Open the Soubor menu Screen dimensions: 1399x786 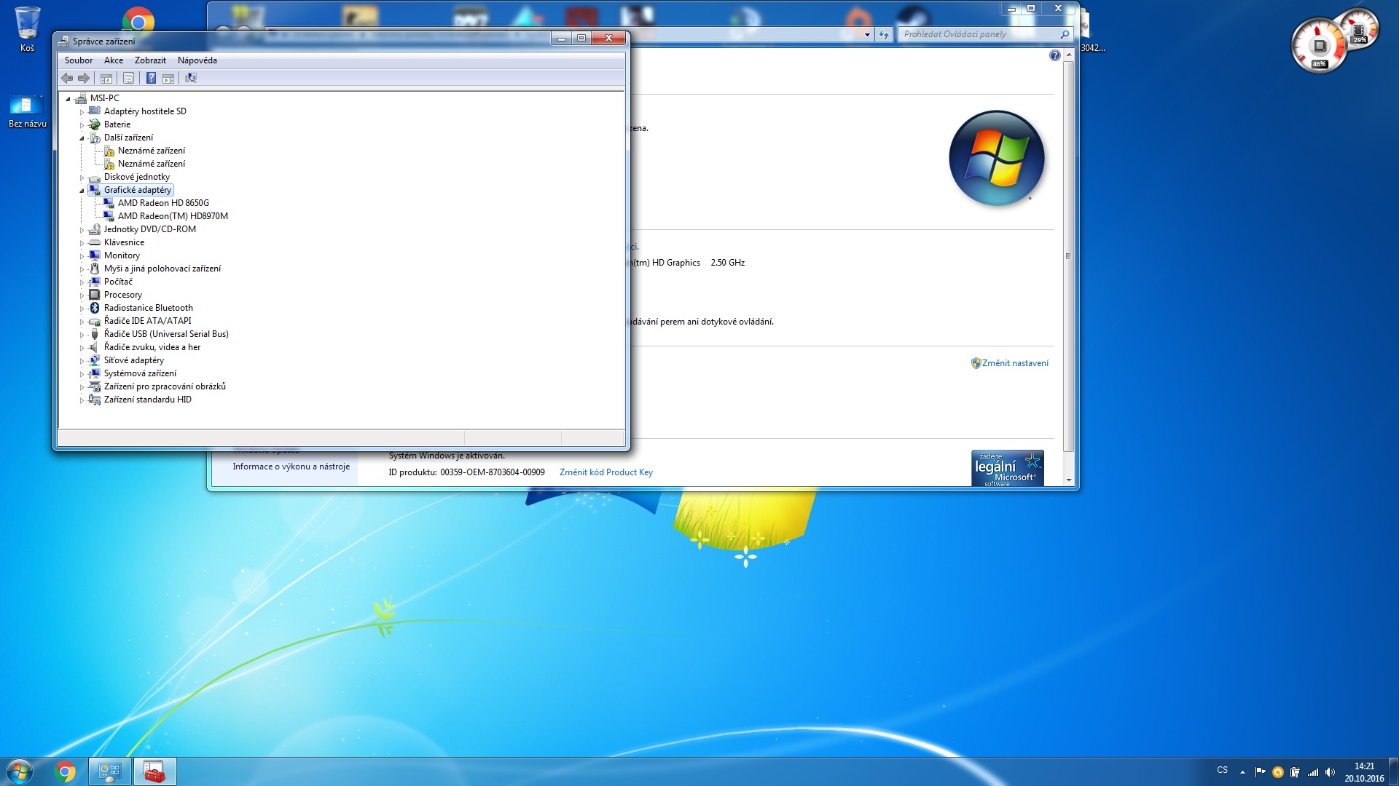(x=79, y=60)
